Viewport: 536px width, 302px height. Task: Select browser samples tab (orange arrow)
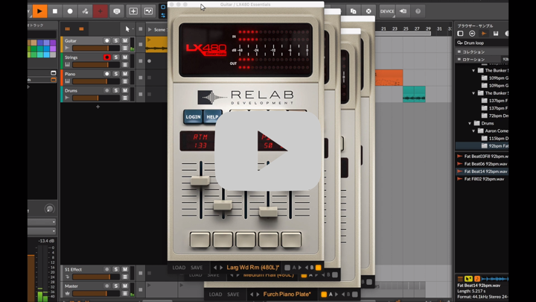(484, 34)
